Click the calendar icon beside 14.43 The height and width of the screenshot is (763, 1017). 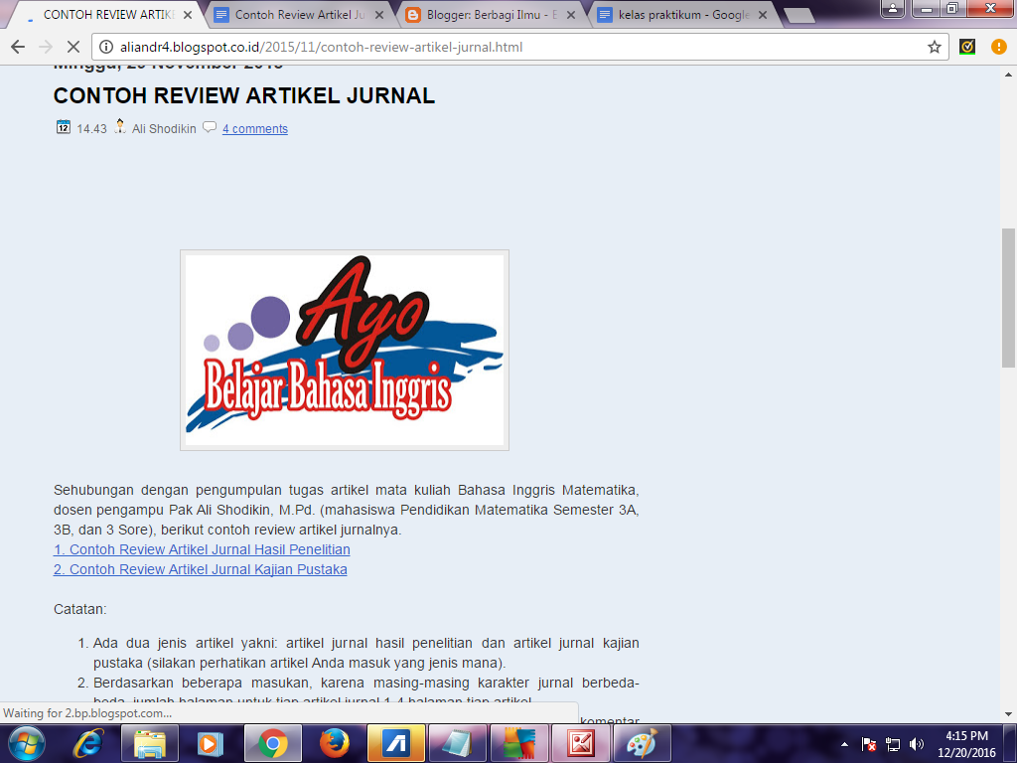63,126
